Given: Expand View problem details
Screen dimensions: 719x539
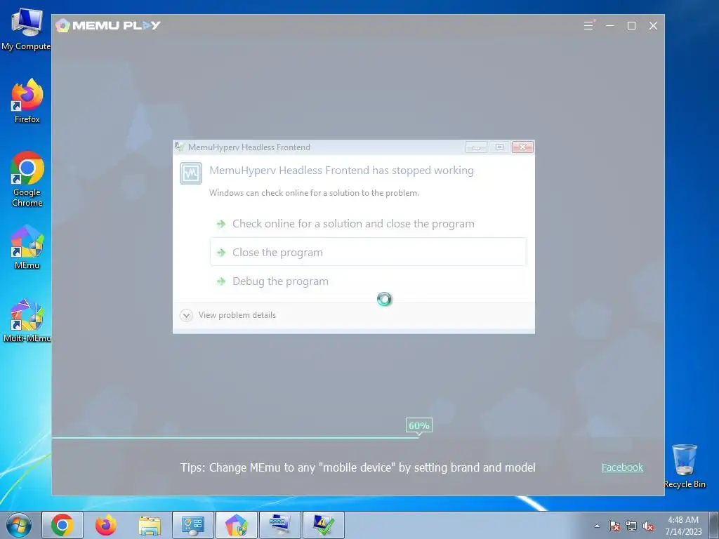Looking at the screenshot, I should [x=186, y=315].
